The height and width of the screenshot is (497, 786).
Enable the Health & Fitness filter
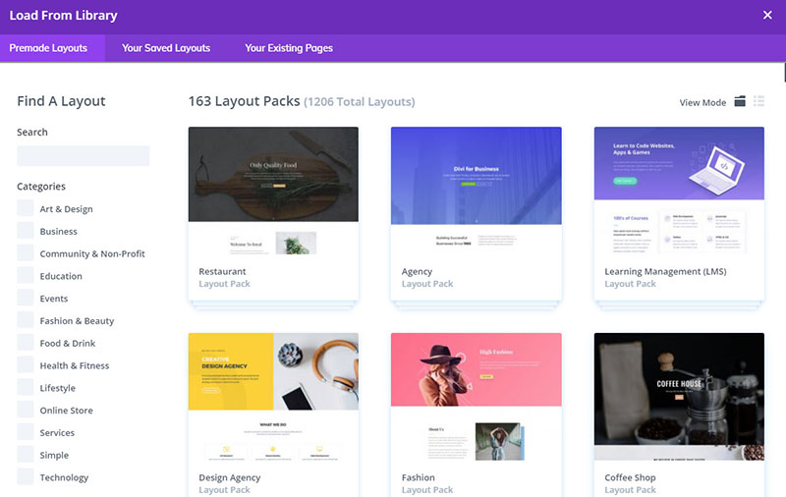(26, 364)
